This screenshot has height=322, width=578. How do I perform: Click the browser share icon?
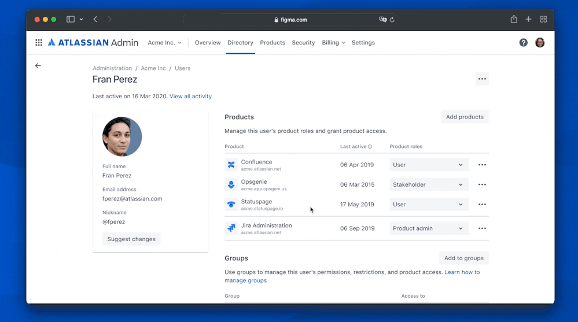click(514, 19)
